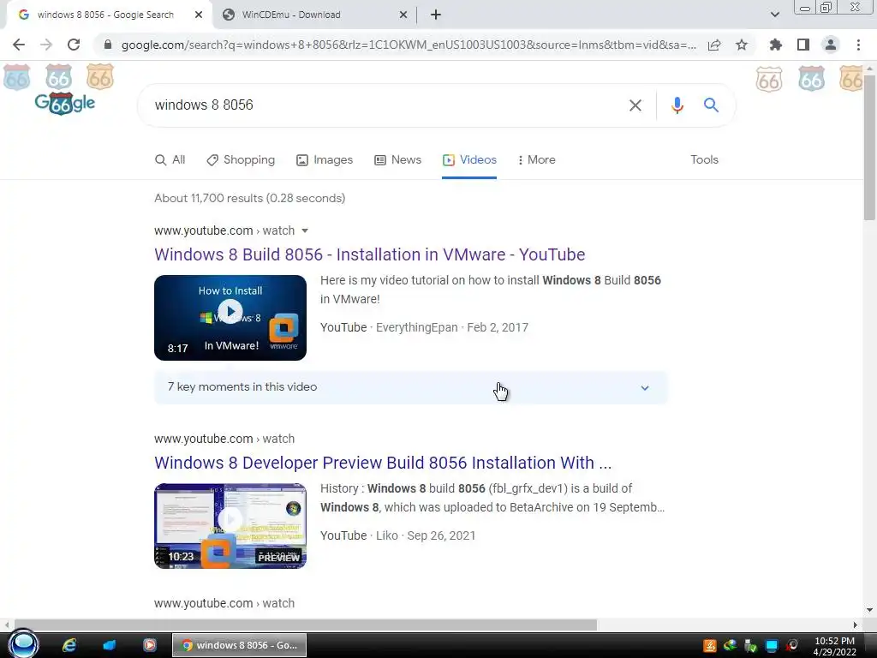Open the Extensions puzzle icon
This screenshot has height=658, width=877.
point(776,45)
